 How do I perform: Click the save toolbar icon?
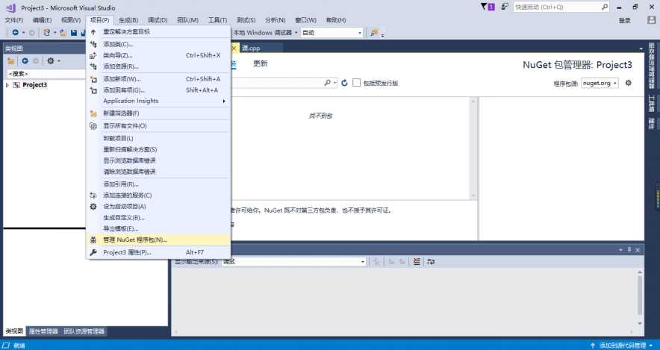click(74, 32)
